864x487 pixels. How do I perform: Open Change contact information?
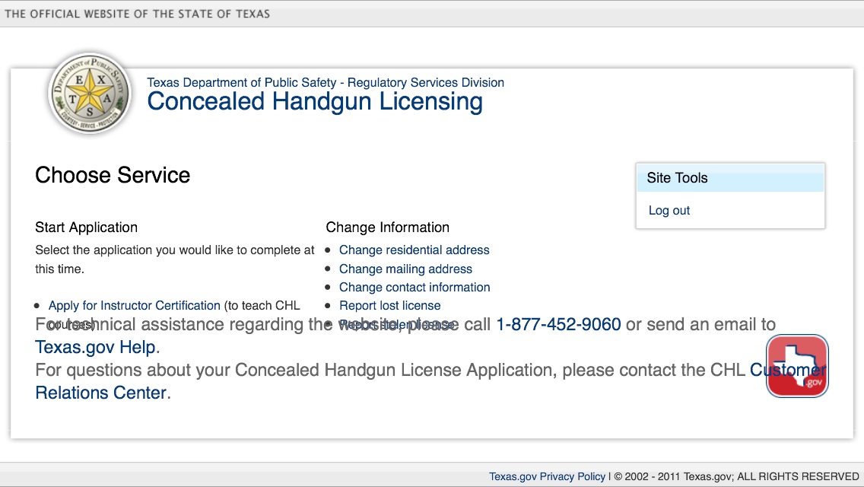pos(414,288)
